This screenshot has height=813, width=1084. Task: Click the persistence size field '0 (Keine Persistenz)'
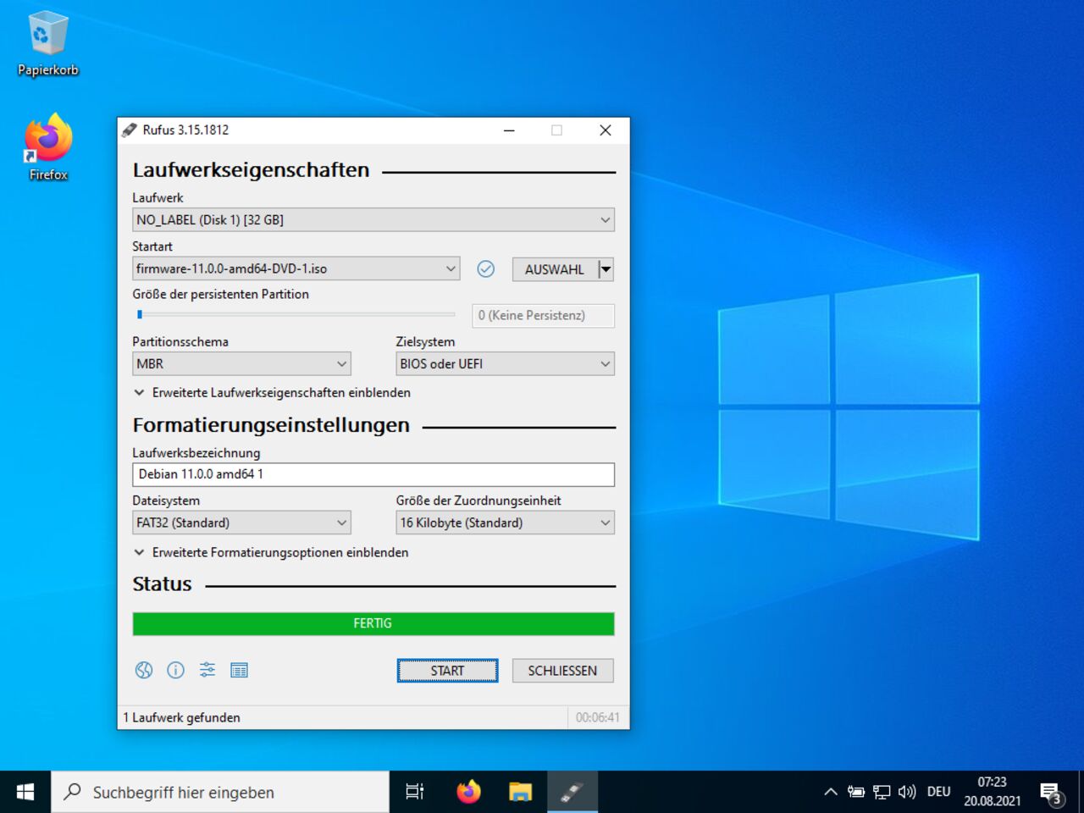(x=543, y=316)
